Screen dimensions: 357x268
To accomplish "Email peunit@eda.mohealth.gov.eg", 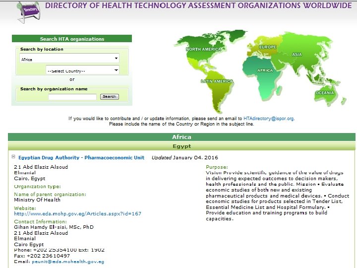I will point(68,262).
